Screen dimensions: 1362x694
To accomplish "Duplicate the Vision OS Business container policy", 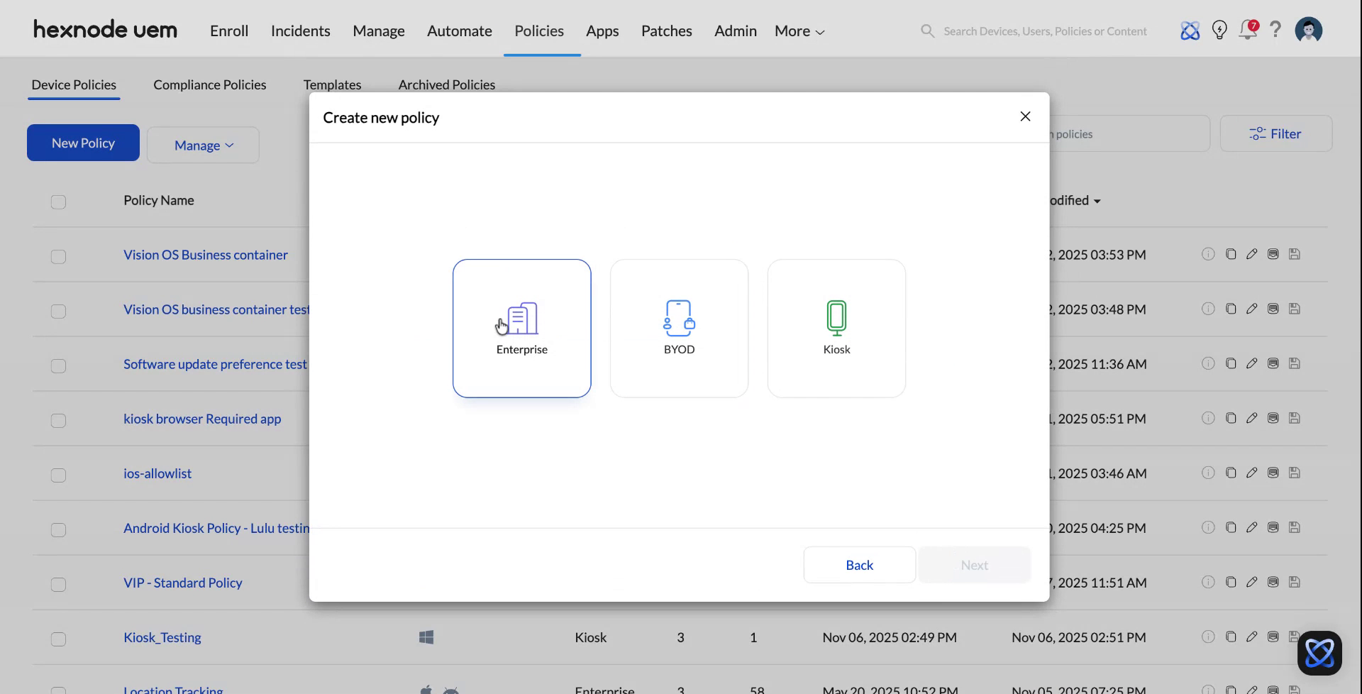I will (x=1231, y=254).
